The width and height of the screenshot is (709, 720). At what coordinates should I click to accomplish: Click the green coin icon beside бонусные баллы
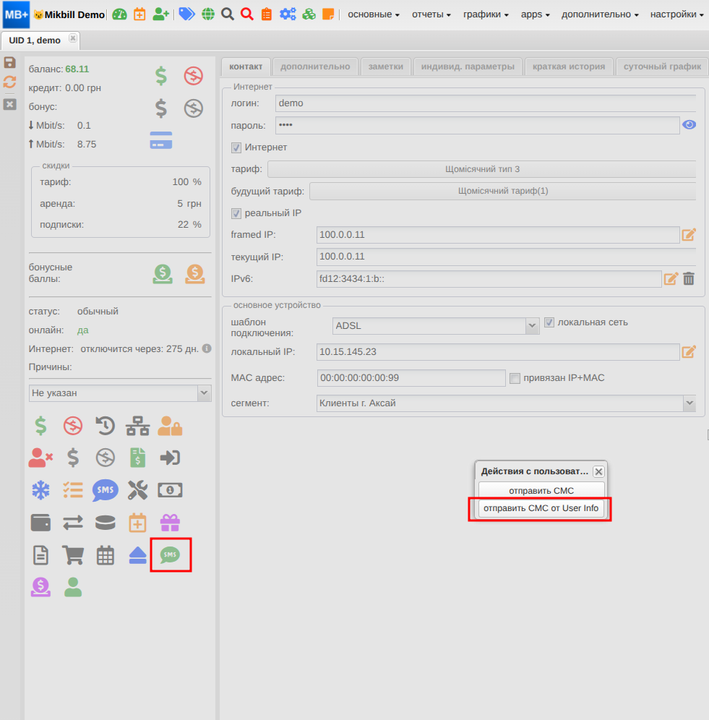163,274
